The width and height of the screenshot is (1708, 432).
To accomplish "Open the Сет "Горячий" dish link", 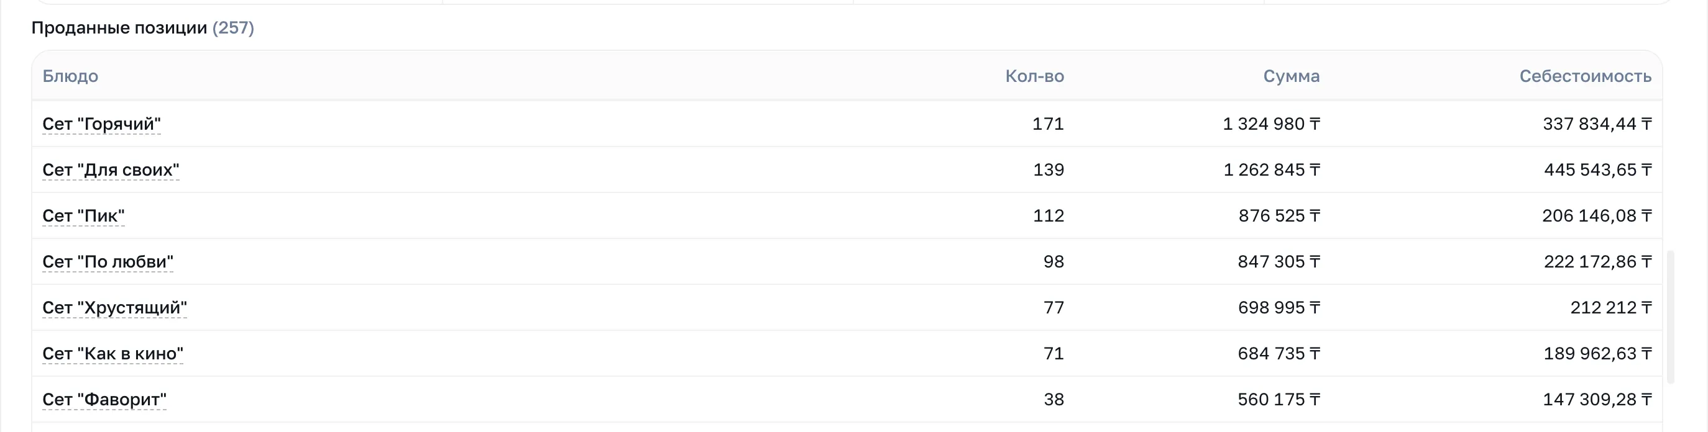I will coord(101,124).
